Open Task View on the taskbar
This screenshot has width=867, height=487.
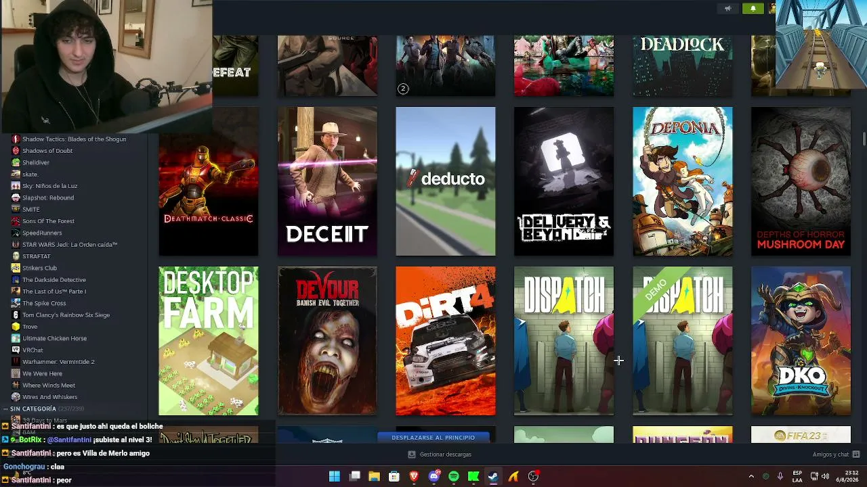[x=354, y=476]
